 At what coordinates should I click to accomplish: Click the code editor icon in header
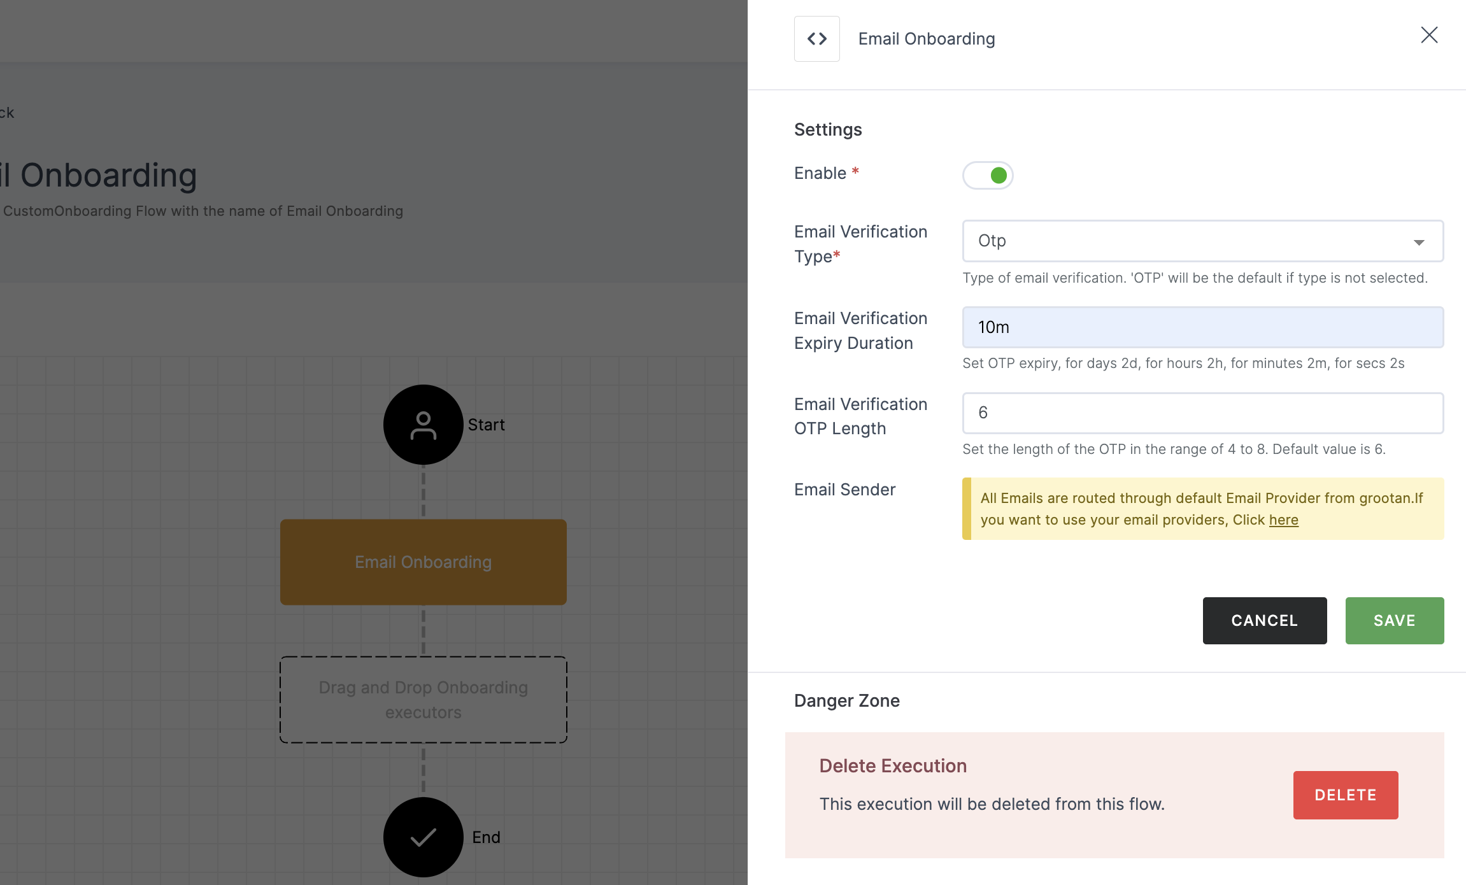(x=818, y=39)
